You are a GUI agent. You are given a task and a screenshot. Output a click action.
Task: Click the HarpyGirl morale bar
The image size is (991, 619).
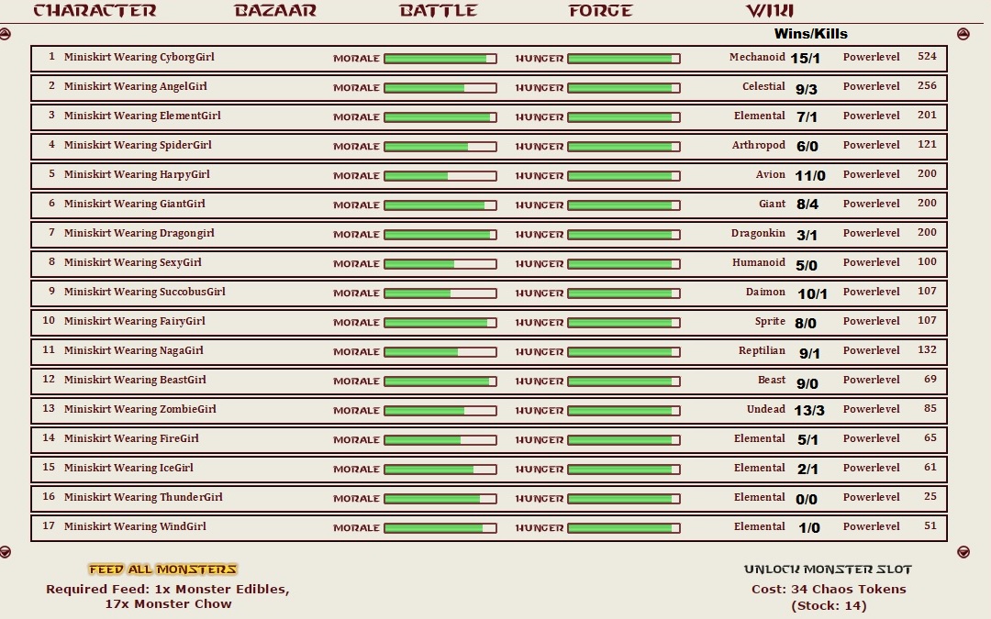coord(440,175)
